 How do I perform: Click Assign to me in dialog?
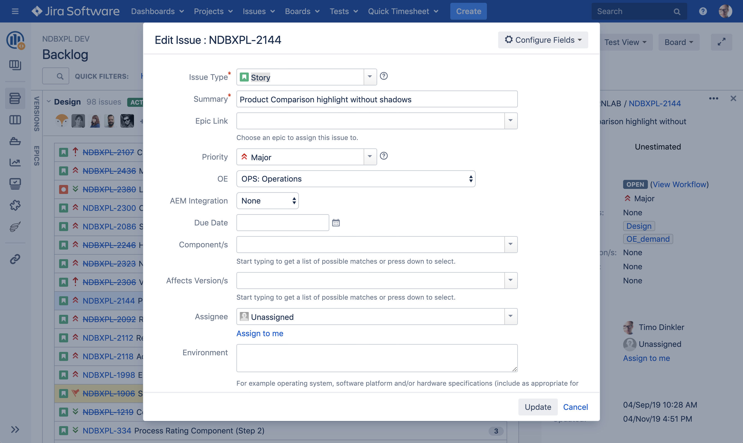(260, 333)
